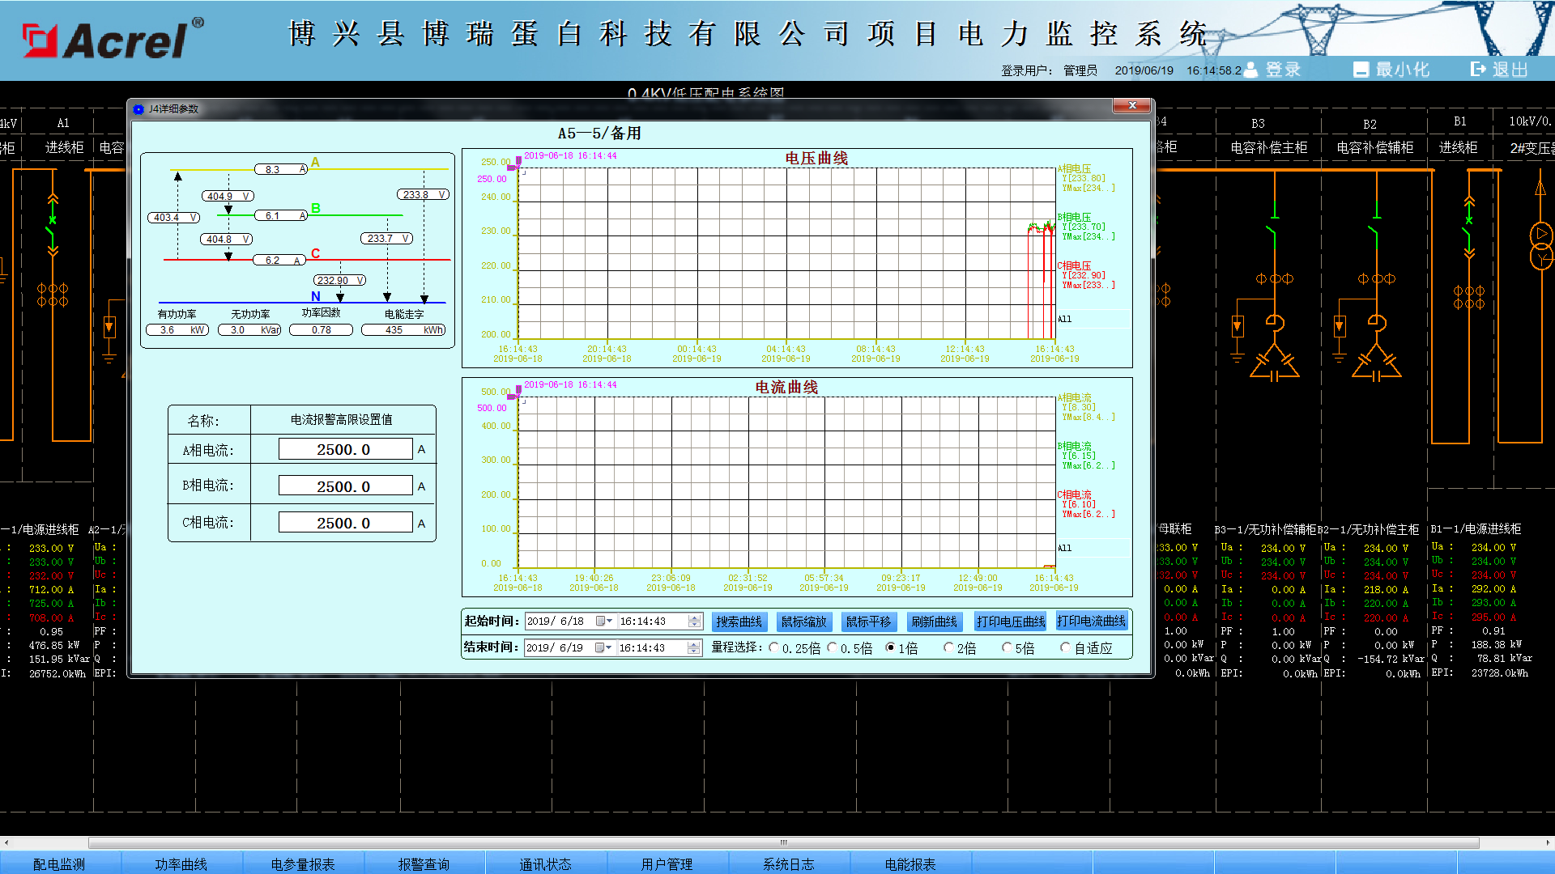
Task: Open the 通讯状态 tab
Action: (x=545, y=864)
